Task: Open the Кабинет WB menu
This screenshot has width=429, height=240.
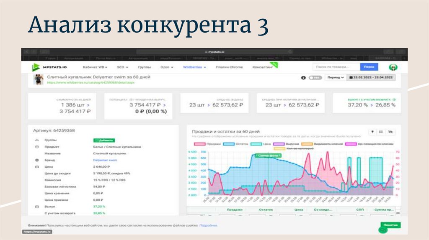Action: pos(95,67)
